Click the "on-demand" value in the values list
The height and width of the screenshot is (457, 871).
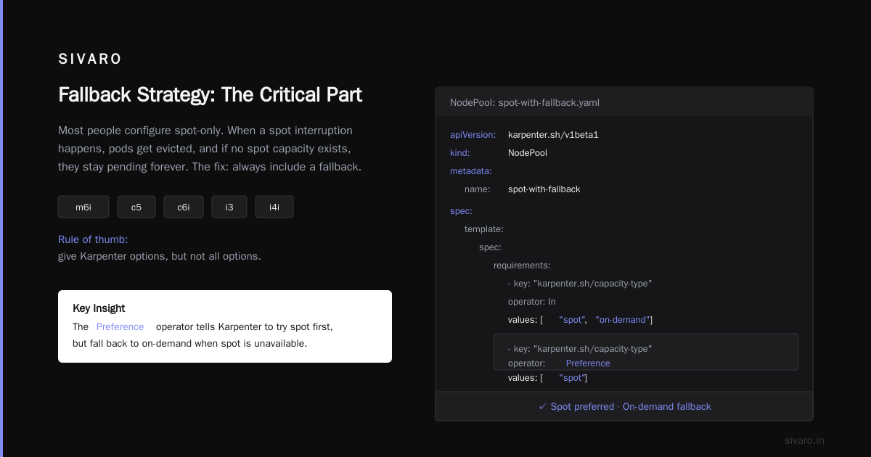point(623,320)
